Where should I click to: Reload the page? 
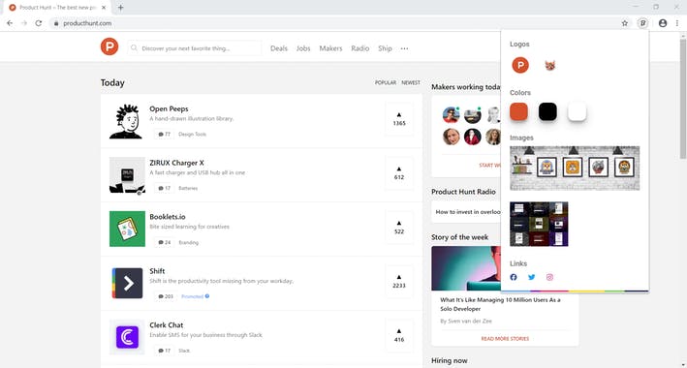(39, 23)
